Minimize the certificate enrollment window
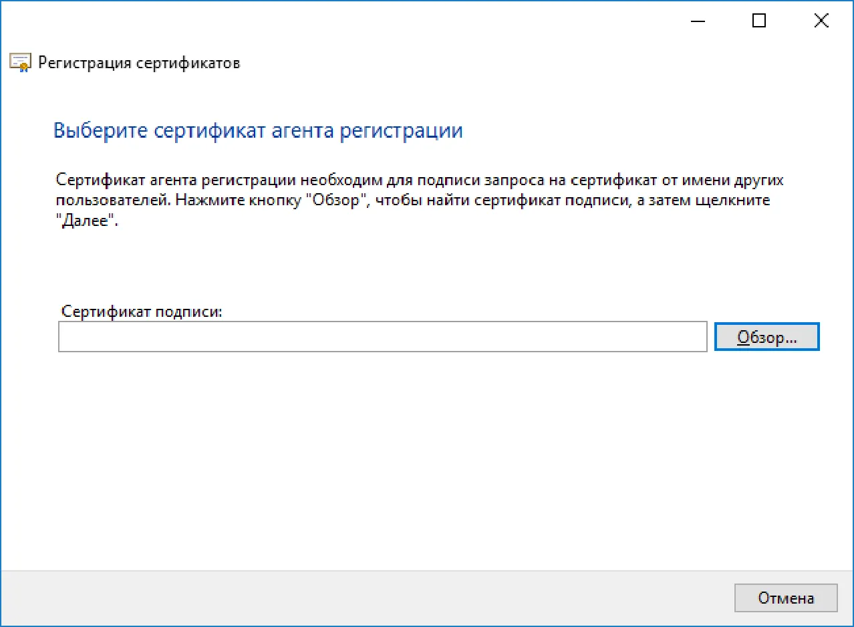 (x=698, y=21)
